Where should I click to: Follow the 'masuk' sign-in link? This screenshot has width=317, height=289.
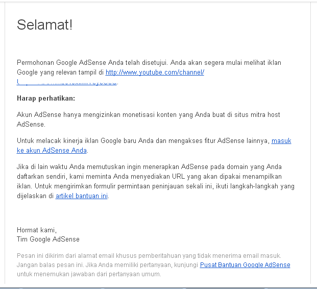point(281,140)
